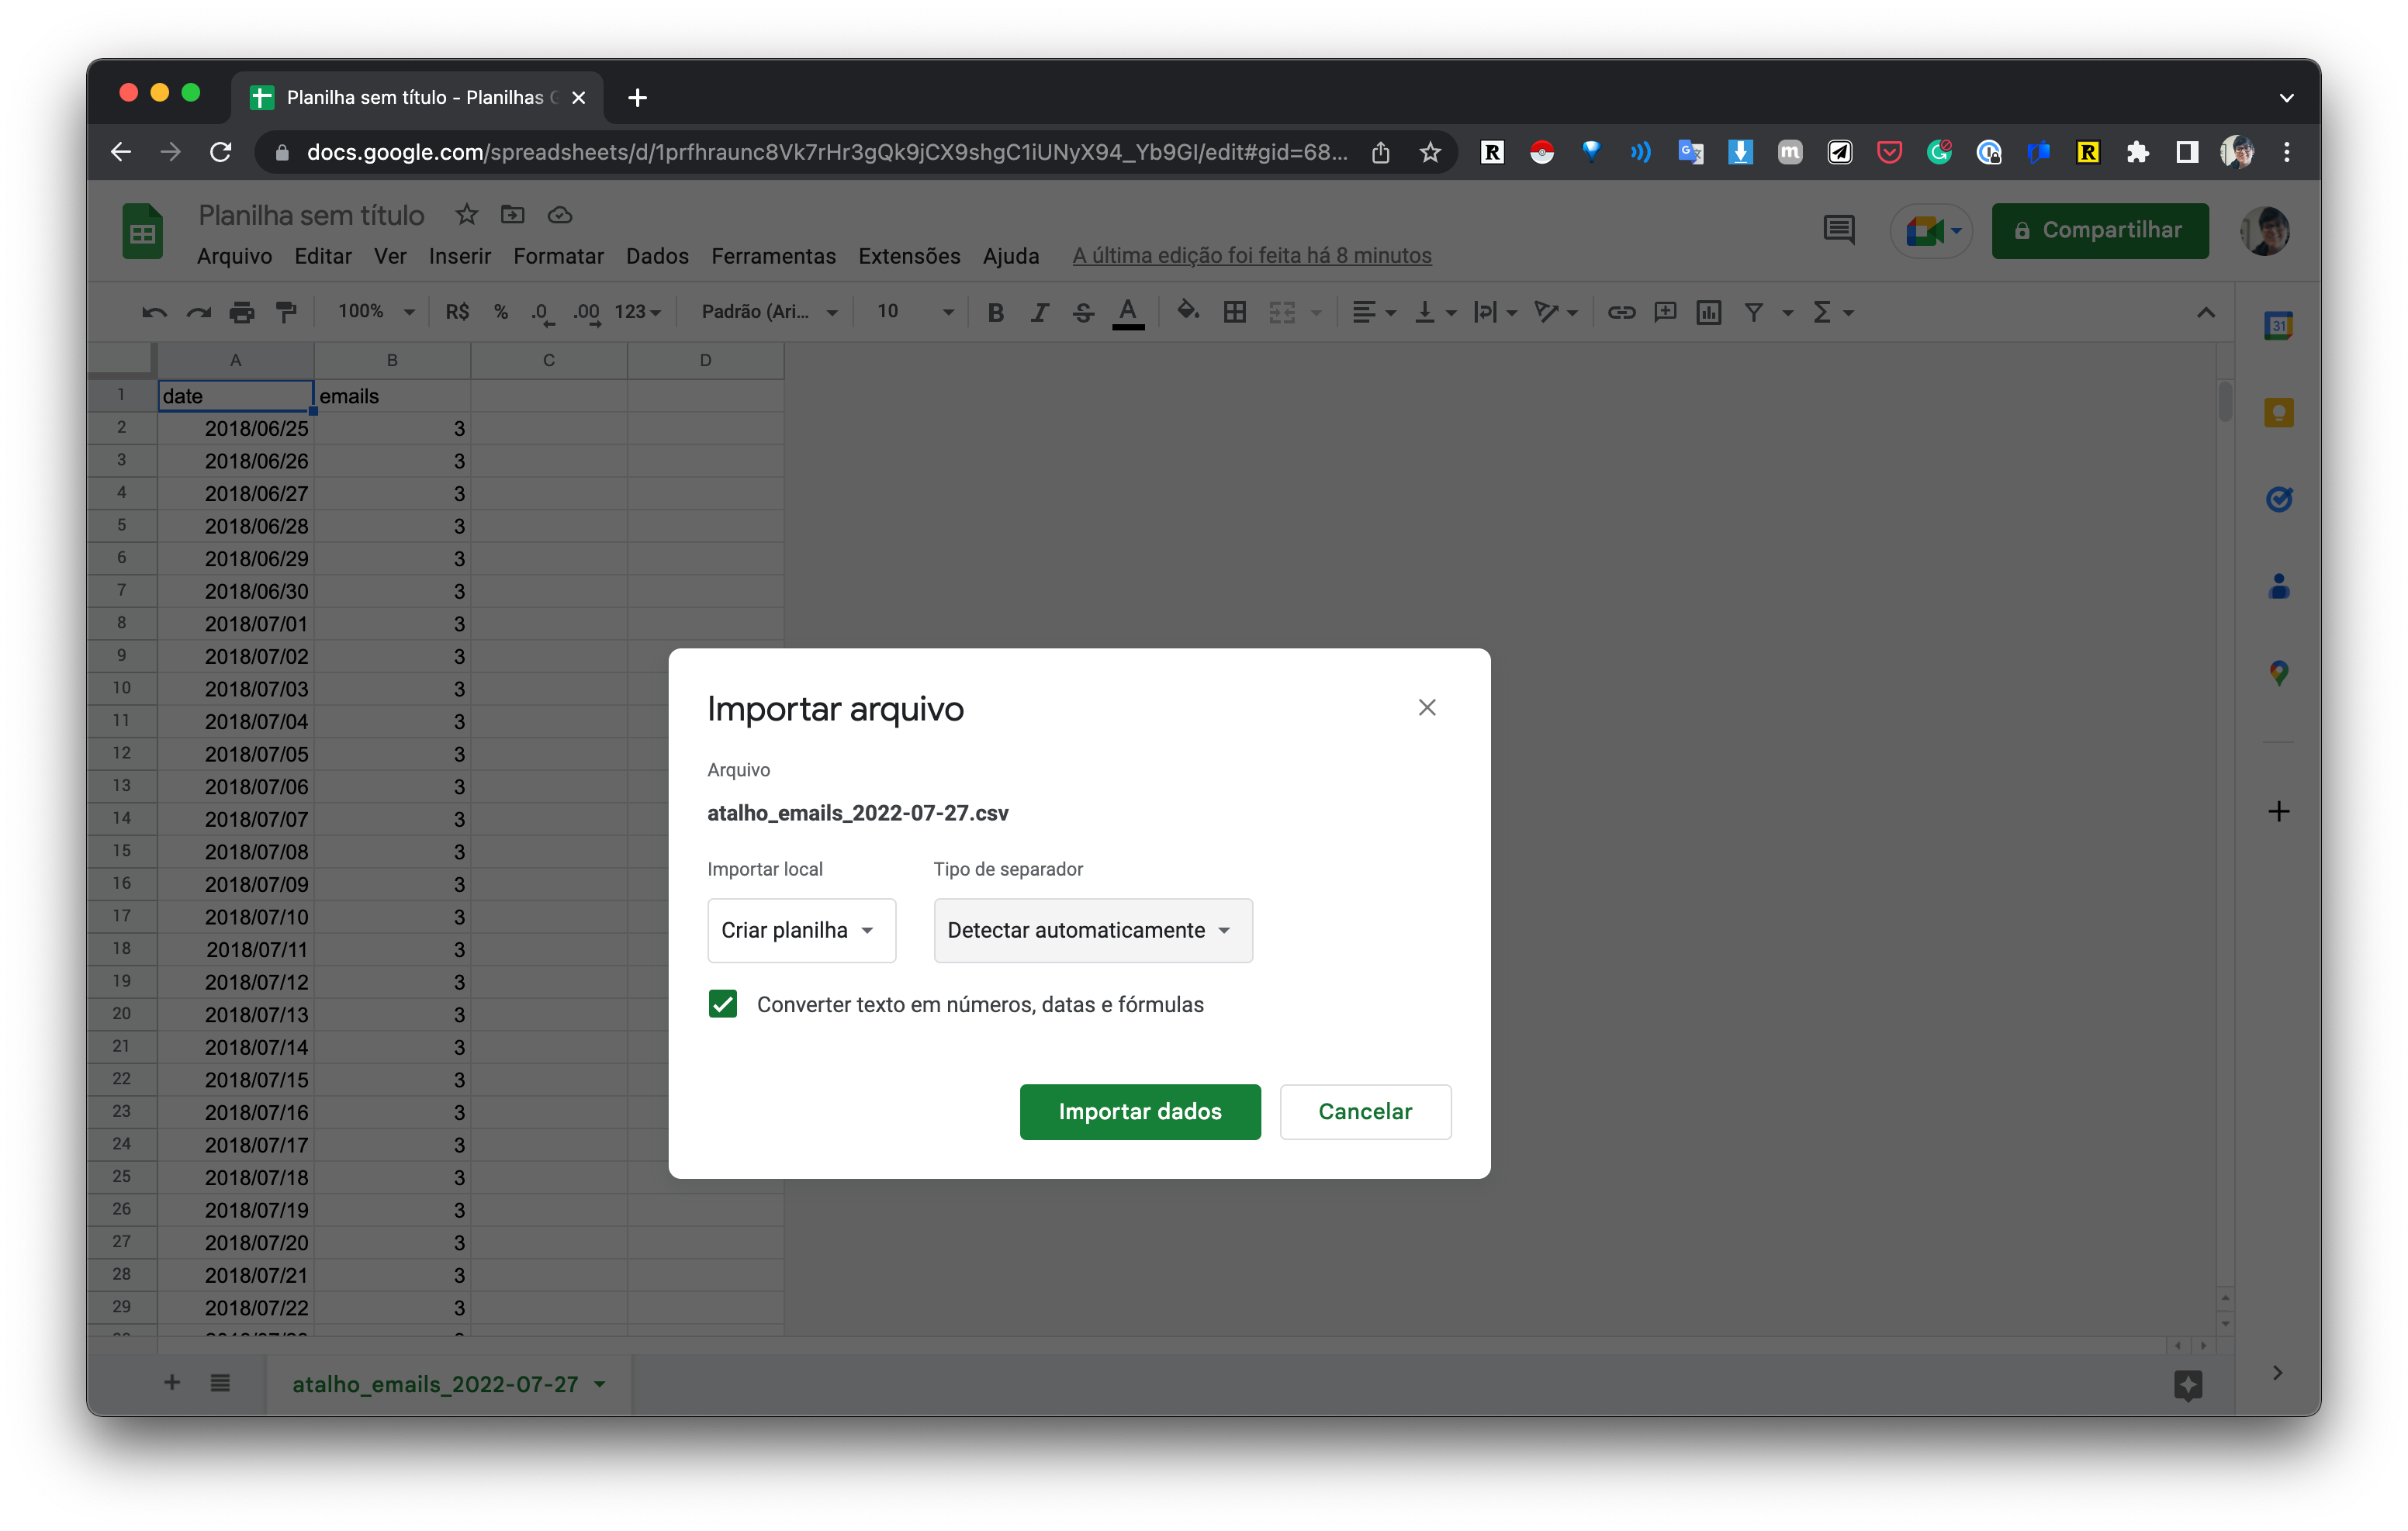
Task: Open the 100% zoom level dropdown
Action: coord(376,312)
